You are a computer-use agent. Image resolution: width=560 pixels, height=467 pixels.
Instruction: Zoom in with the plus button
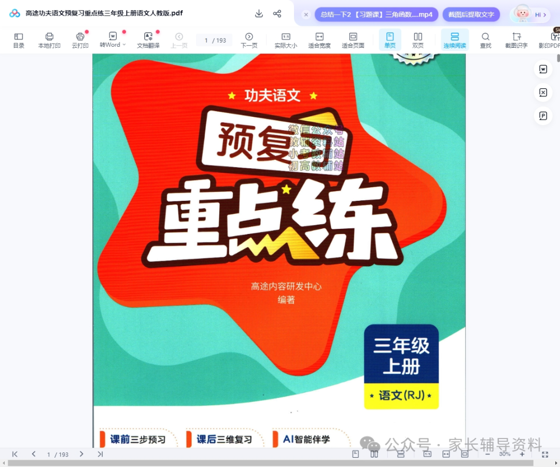(522, 454)
